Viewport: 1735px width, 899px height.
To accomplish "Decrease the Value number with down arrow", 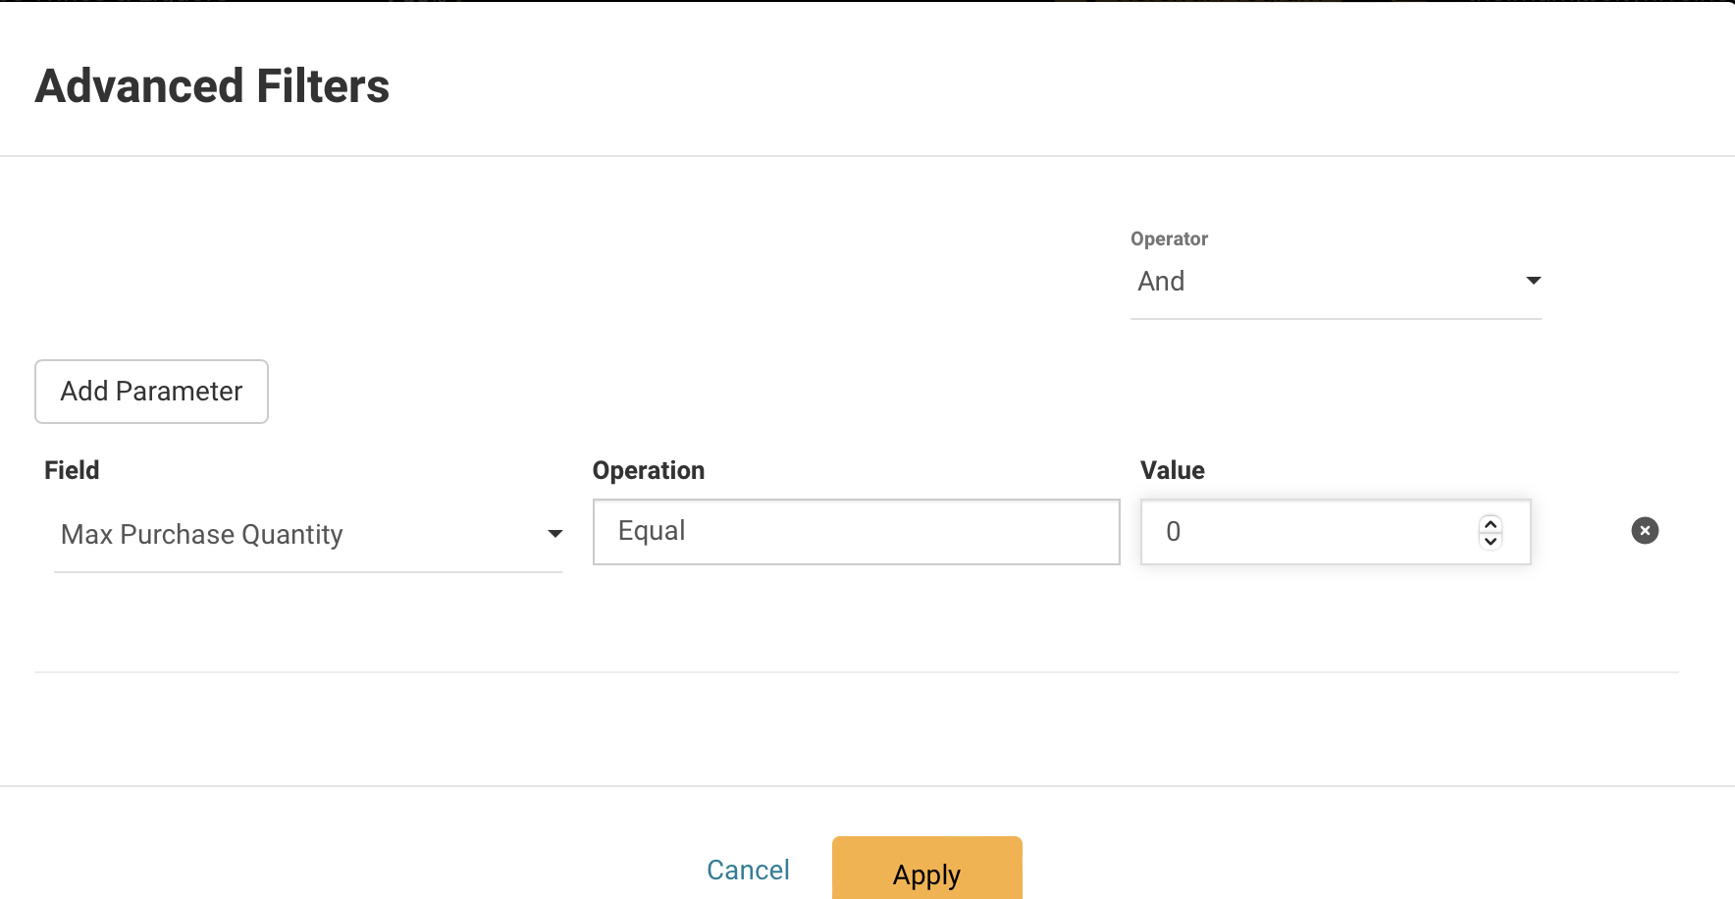I will point(1491,541).
